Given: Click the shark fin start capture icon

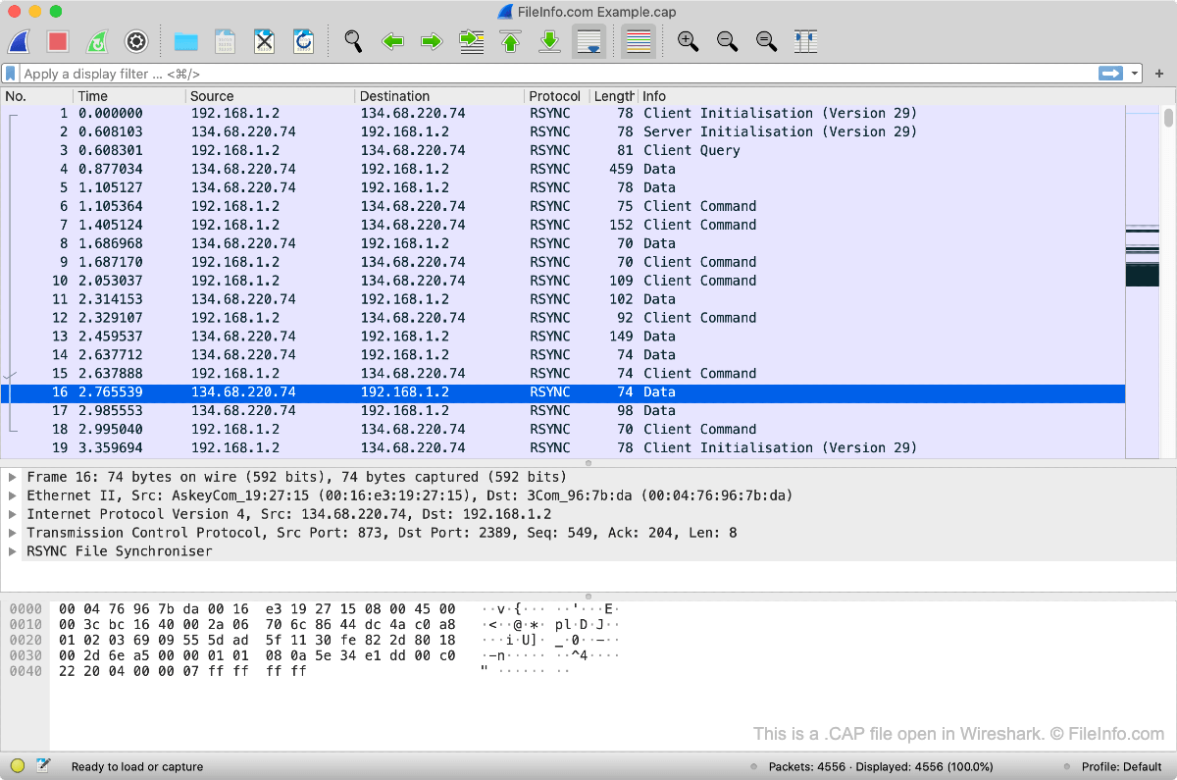Looking at the screenshot, I should (20, 41).
